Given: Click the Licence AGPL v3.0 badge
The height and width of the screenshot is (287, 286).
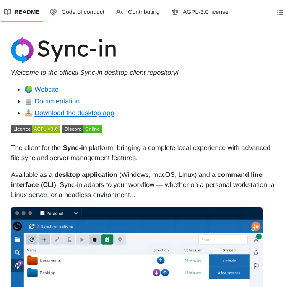Looking at the screenshot, I should 36,129.
